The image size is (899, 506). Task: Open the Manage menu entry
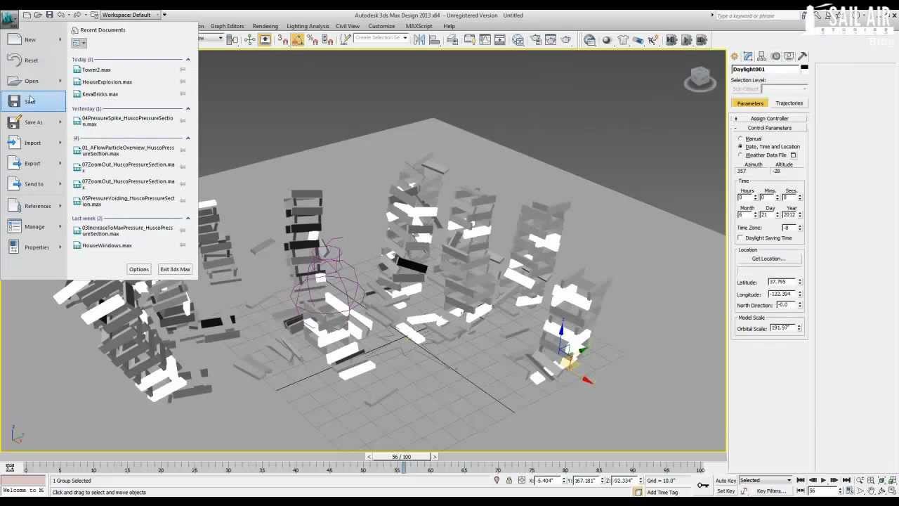pyautogui.click(x=33, y=227)
